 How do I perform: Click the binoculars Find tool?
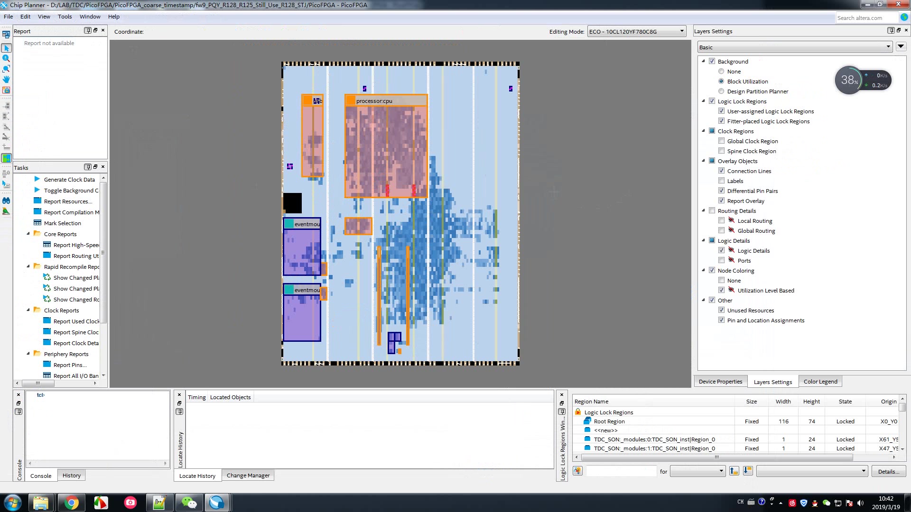pos(6,201)
